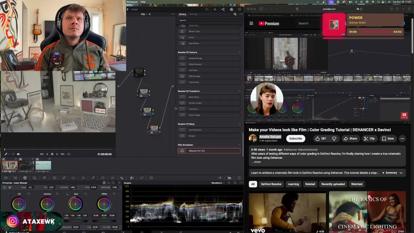Select clip 03 thumbnail in timeline

43,165
